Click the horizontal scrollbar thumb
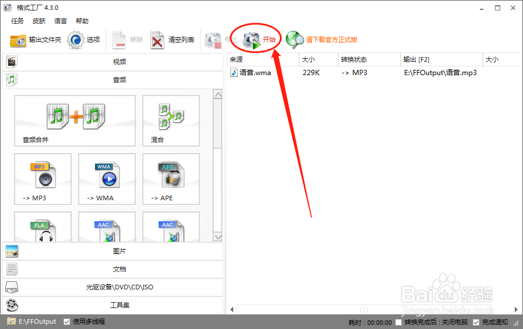Viewport: 523px width, 329px height. tap(364, 310)
